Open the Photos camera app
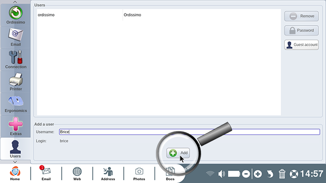 (139, 173)
